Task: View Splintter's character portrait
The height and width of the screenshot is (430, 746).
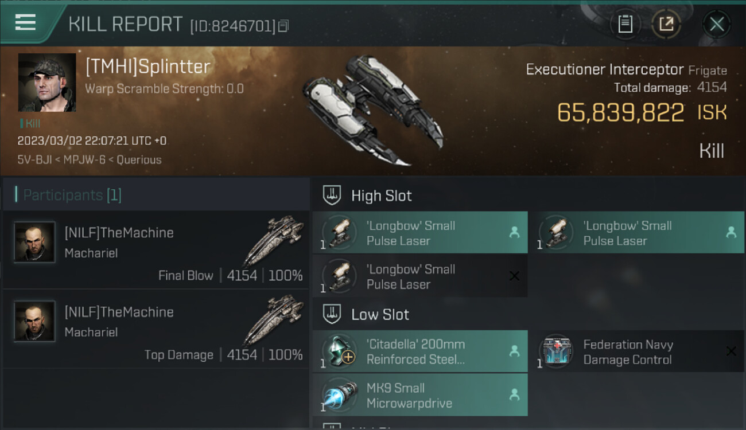Action: [47, 83]
